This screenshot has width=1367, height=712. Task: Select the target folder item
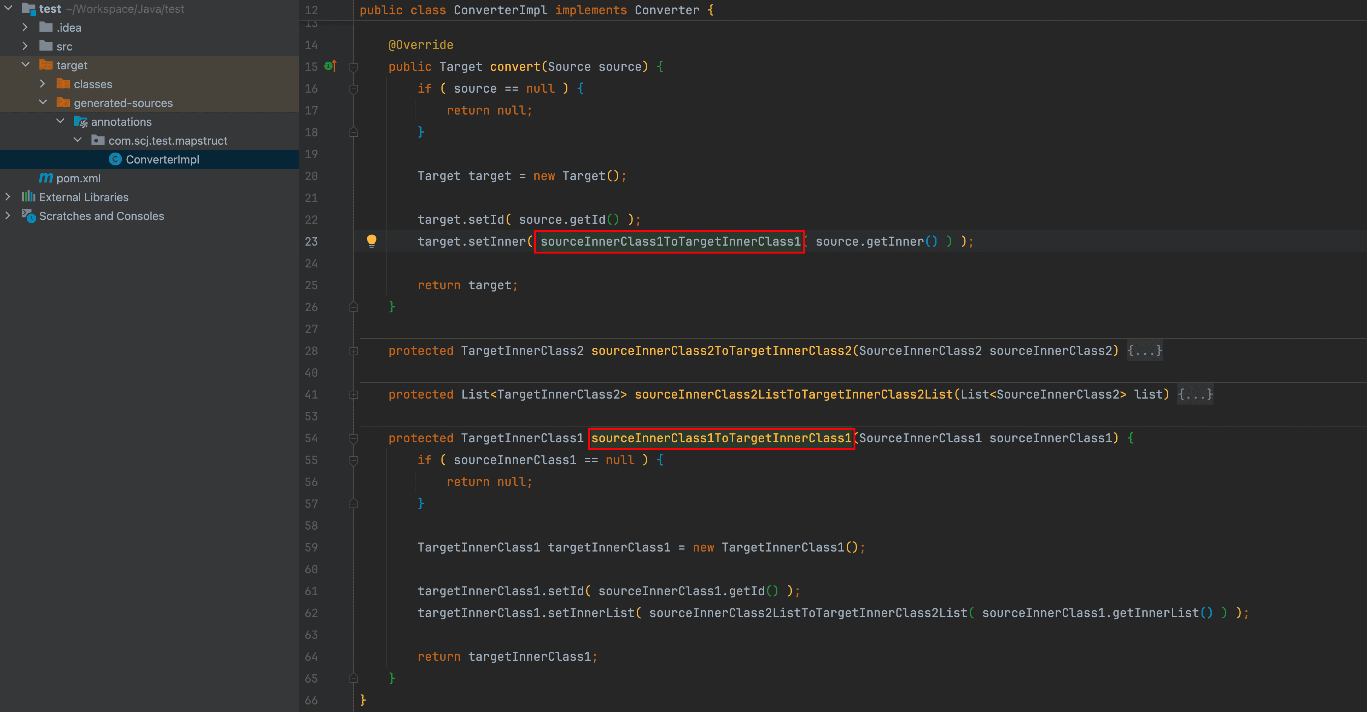click(x=72, y=65)
